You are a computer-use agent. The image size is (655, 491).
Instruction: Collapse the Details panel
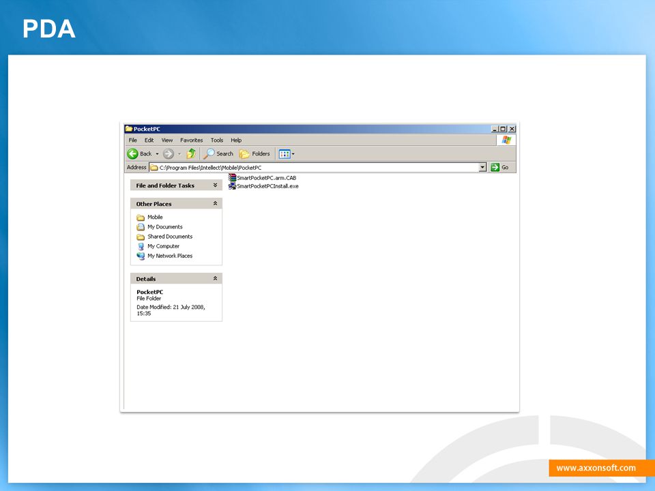pyautogui.click(x=215, y=278)
